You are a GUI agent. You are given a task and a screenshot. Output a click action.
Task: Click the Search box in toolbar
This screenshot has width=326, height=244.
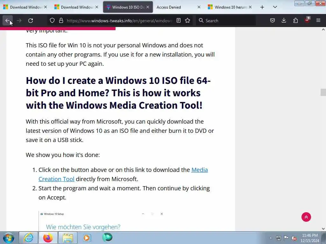tap(226, 21)
